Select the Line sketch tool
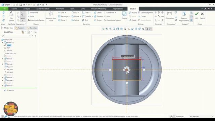215x121 pixels. [x=61, y=12]
